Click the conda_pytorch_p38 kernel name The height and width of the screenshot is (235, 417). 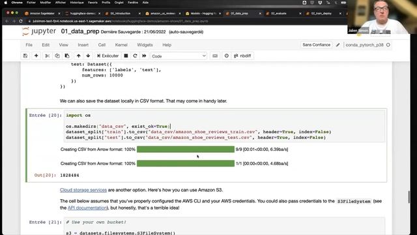click(364, 45)
